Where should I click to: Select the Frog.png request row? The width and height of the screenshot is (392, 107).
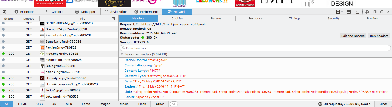tap(59, 54)
